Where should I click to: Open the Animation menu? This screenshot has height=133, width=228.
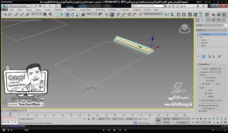point(71,10)
